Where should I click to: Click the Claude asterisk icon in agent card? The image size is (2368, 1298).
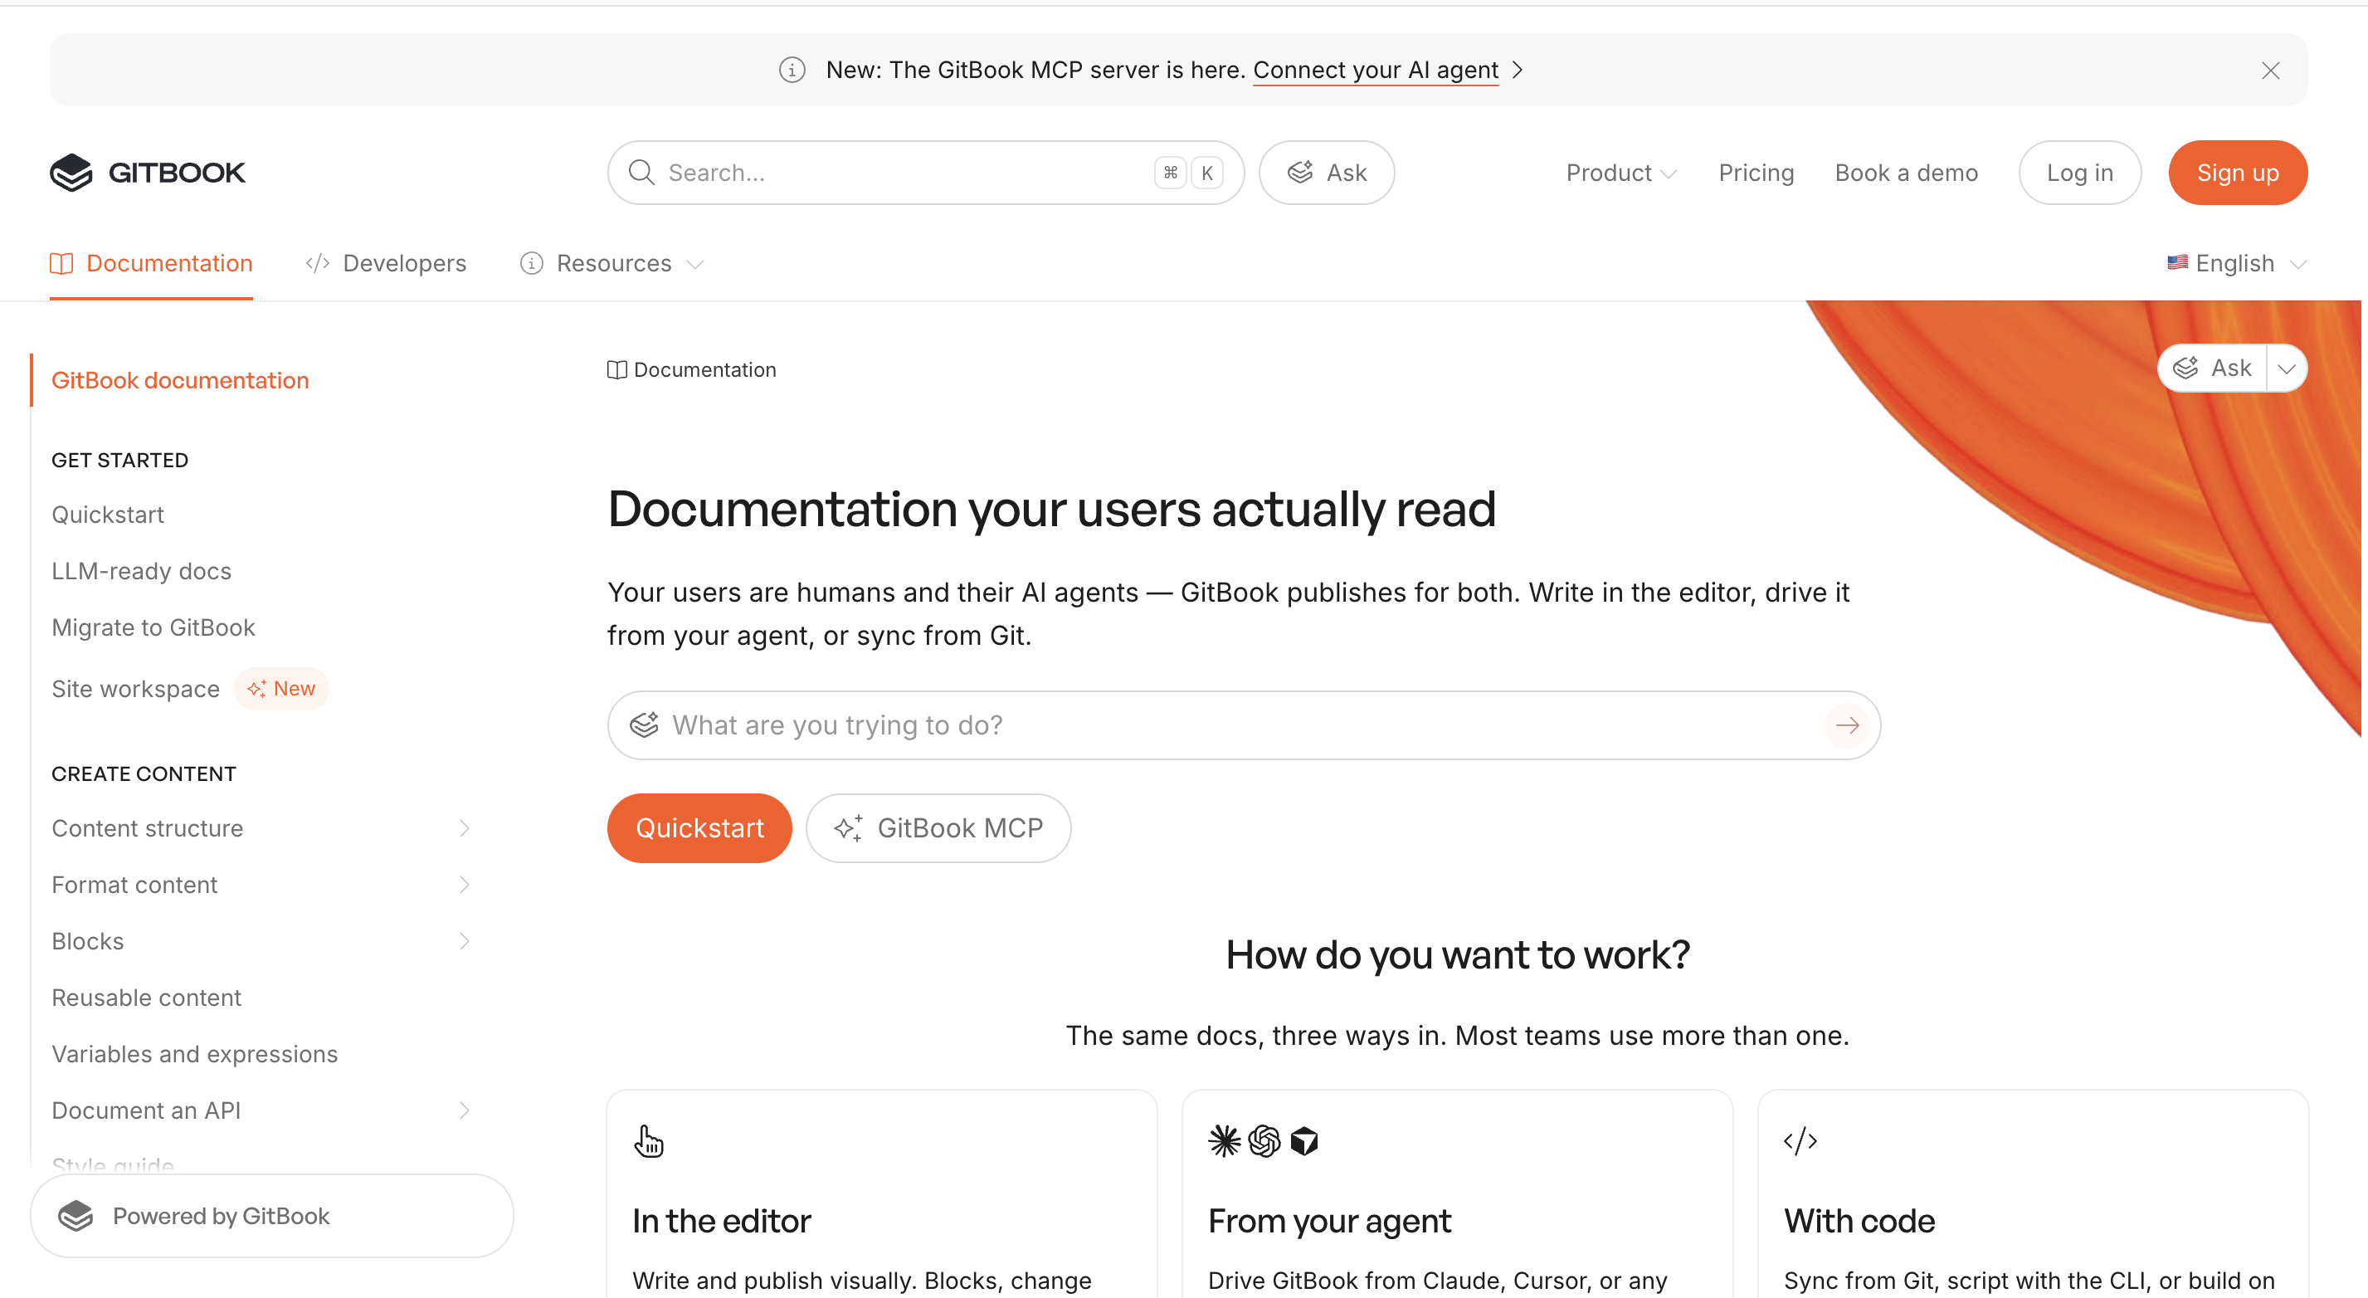pyautogui.click(x=1224, y=1141)
